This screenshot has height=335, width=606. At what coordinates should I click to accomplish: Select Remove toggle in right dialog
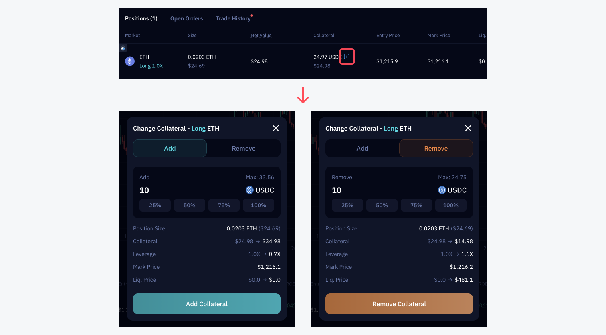pos(436,148)
